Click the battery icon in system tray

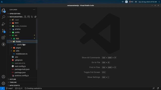coord(136,2)
